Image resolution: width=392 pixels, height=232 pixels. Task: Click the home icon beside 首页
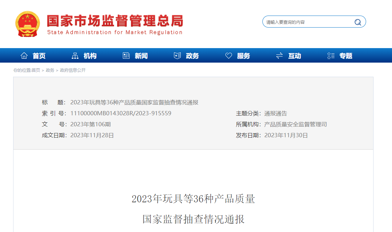click(x=24, y=55)
